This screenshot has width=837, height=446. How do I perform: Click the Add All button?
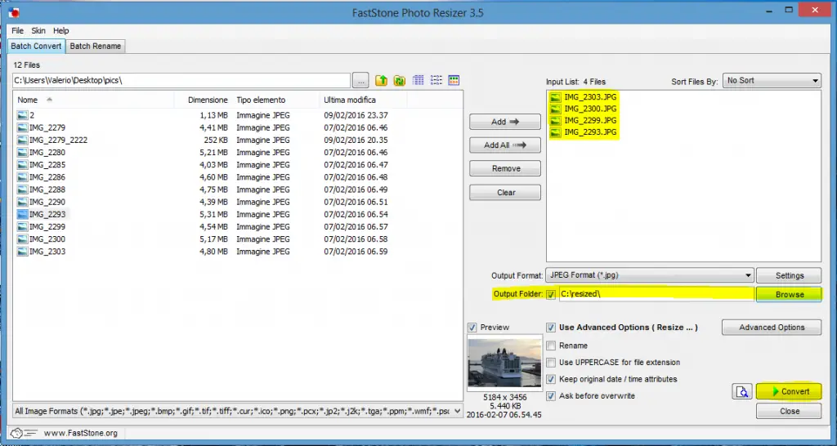[505, 145]
